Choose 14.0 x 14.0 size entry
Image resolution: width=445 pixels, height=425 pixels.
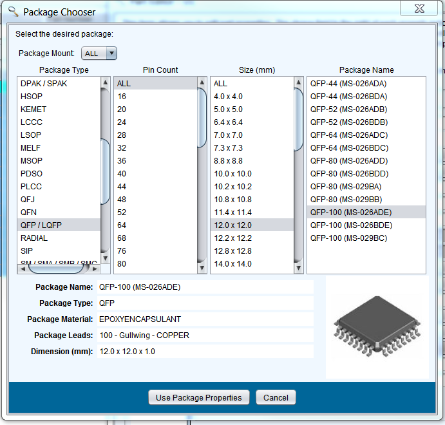coord(232,263)
